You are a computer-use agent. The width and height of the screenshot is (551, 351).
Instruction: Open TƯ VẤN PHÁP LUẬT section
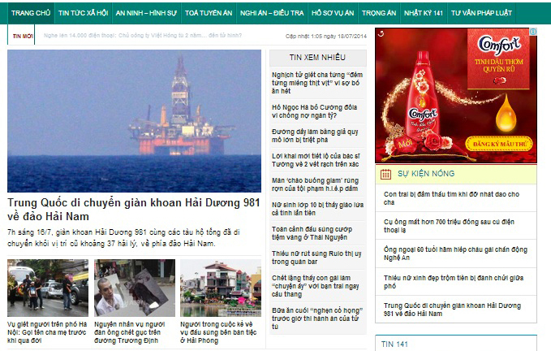tap(481, 13)
